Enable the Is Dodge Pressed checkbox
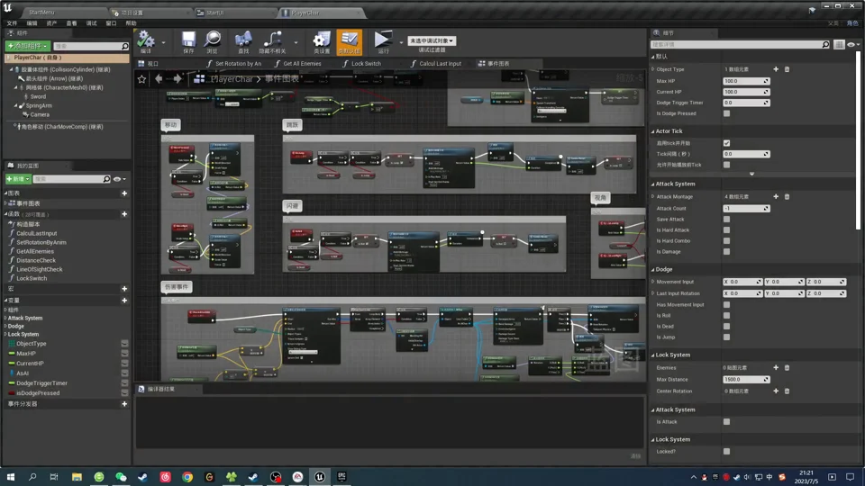Viewport: 865px width, 486px height. pos(726,113)
